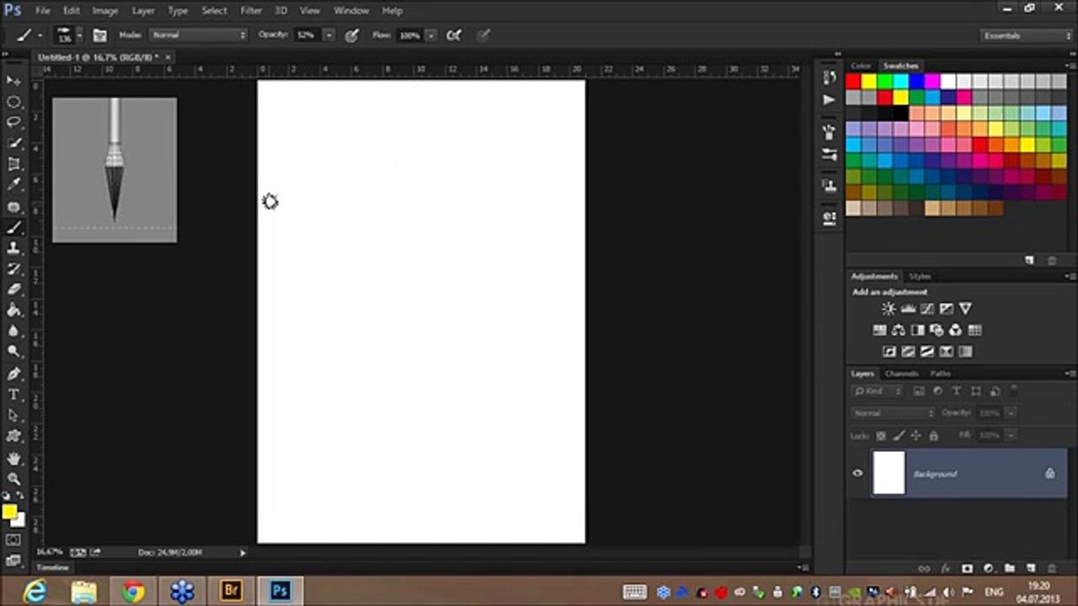Select the Lasso tool
The height and width of the screenshot is (606, 1078).
(13, 123)
